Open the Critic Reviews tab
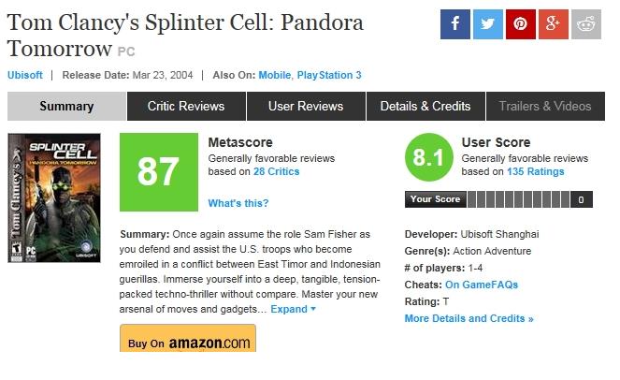The height and width of the screenshot is (380, 620). click(186, 106)
